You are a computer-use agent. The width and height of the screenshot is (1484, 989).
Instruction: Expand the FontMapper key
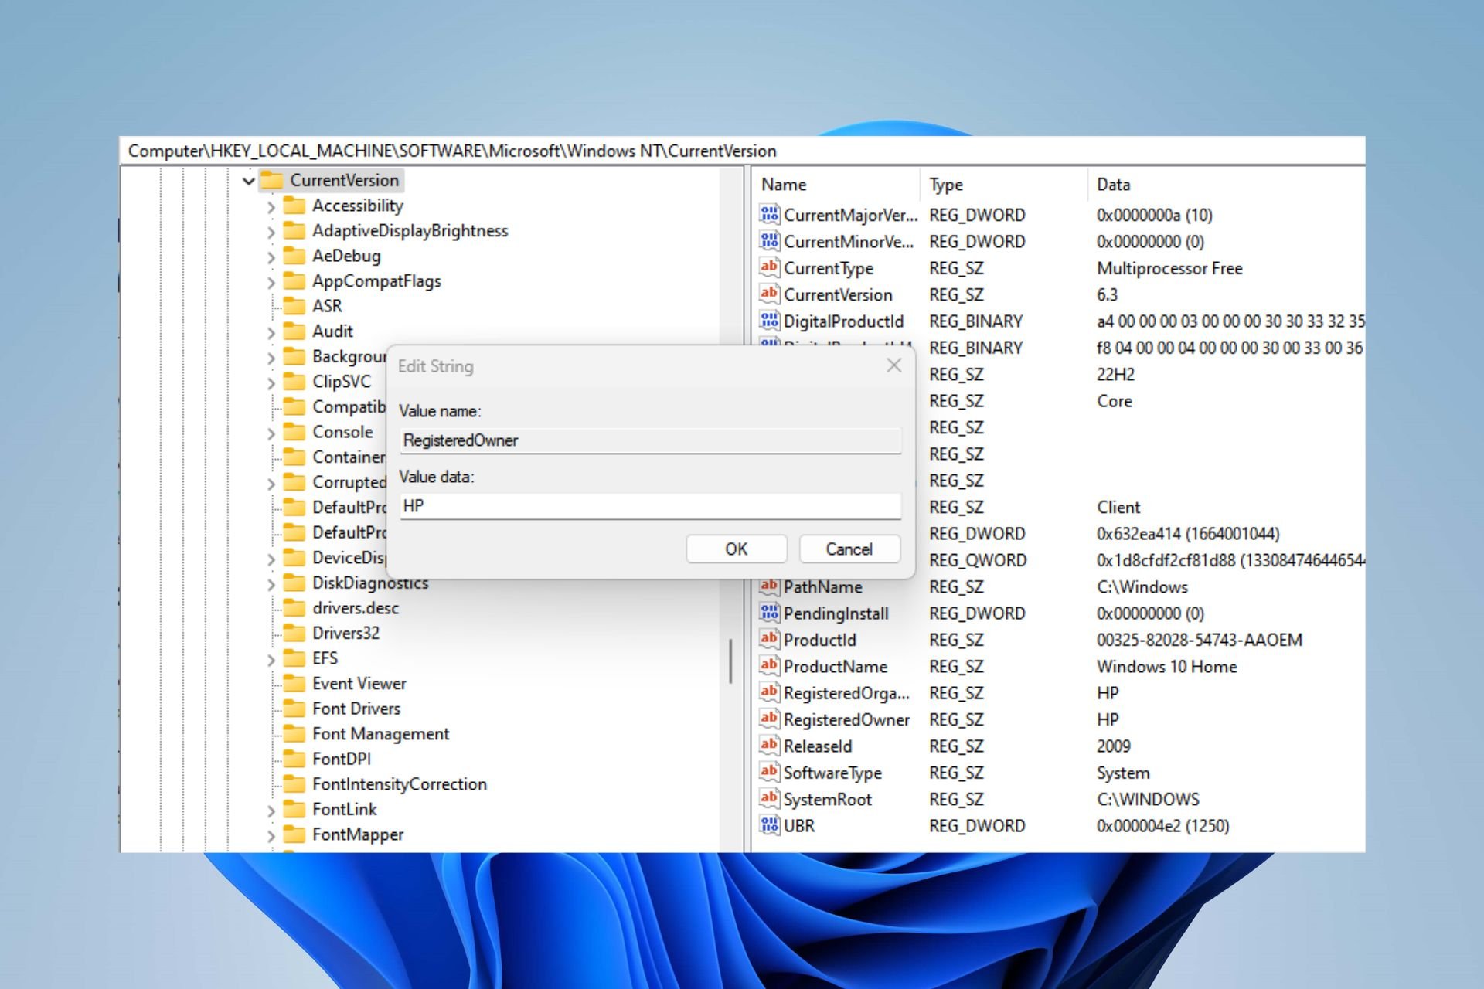[x=271, y=835]
